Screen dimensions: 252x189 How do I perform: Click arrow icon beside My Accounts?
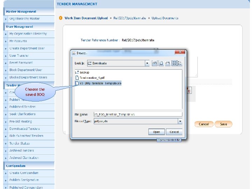(x=6, y=41)
